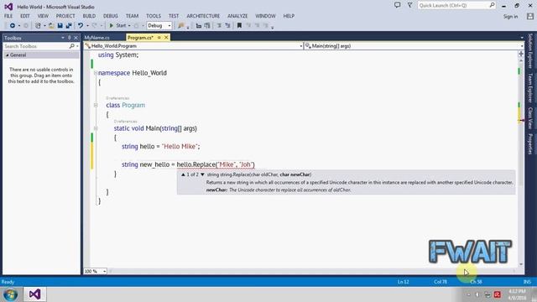The image size is (537, 302).
Task: Open the Team Explorer side tab
Action: (530, 88)
